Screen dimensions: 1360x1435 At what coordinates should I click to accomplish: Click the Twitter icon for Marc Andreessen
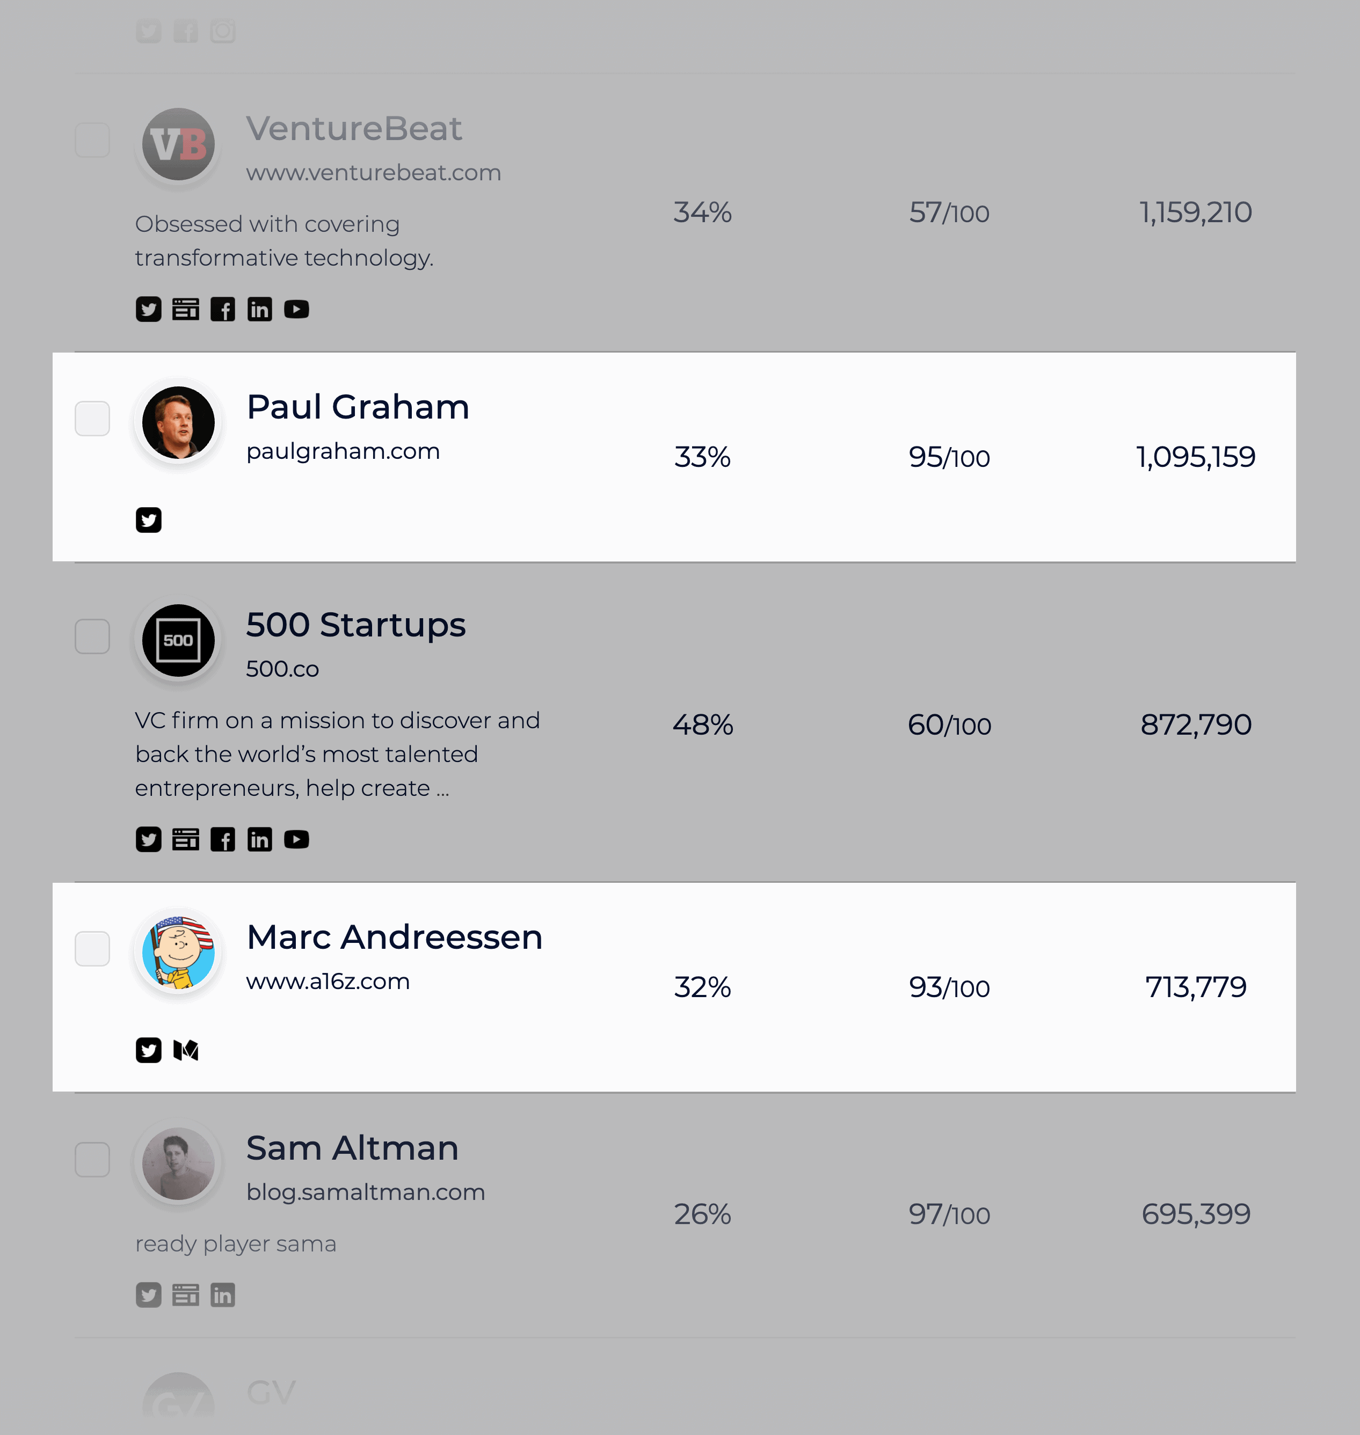pyautogui.click(x=150, y=1050)
